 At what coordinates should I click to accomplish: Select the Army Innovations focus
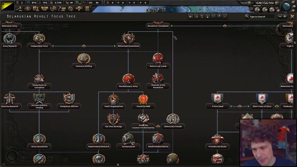click(x=39, y=141)
